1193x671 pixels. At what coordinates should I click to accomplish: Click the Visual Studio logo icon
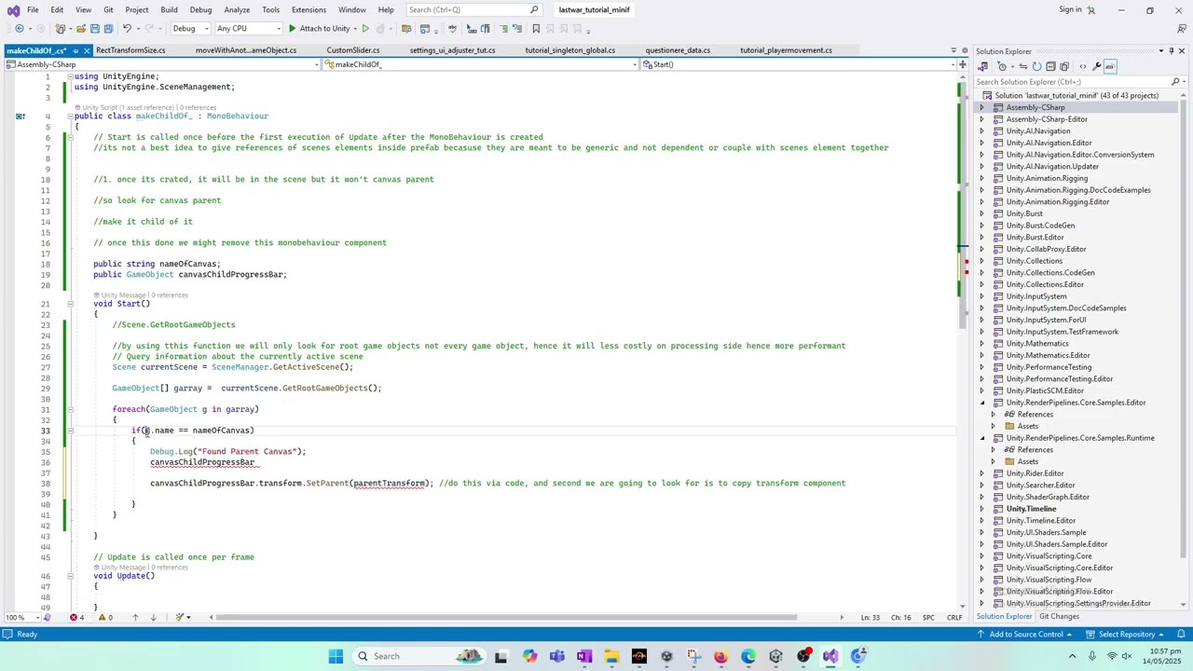click(13, 10)
